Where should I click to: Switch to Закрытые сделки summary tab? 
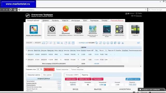click(x=34, y=75)
